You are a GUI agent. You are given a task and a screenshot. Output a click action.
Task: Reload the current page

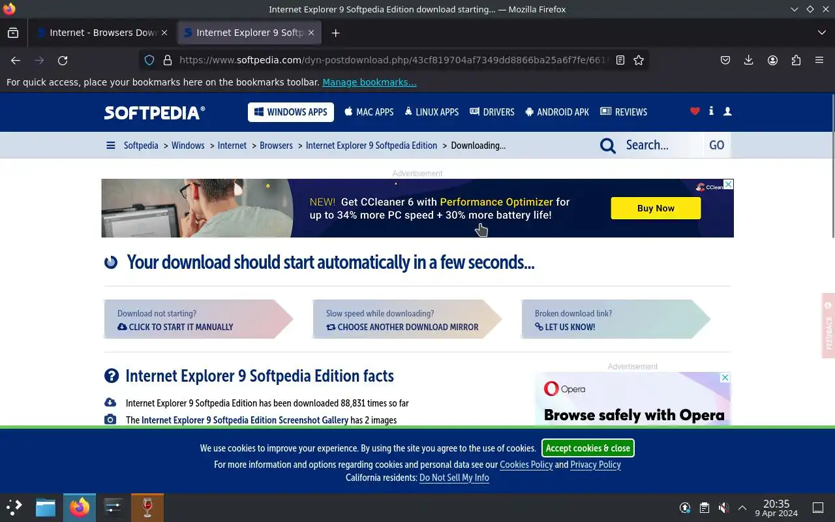pyautogui.click(x=63, y=60)
